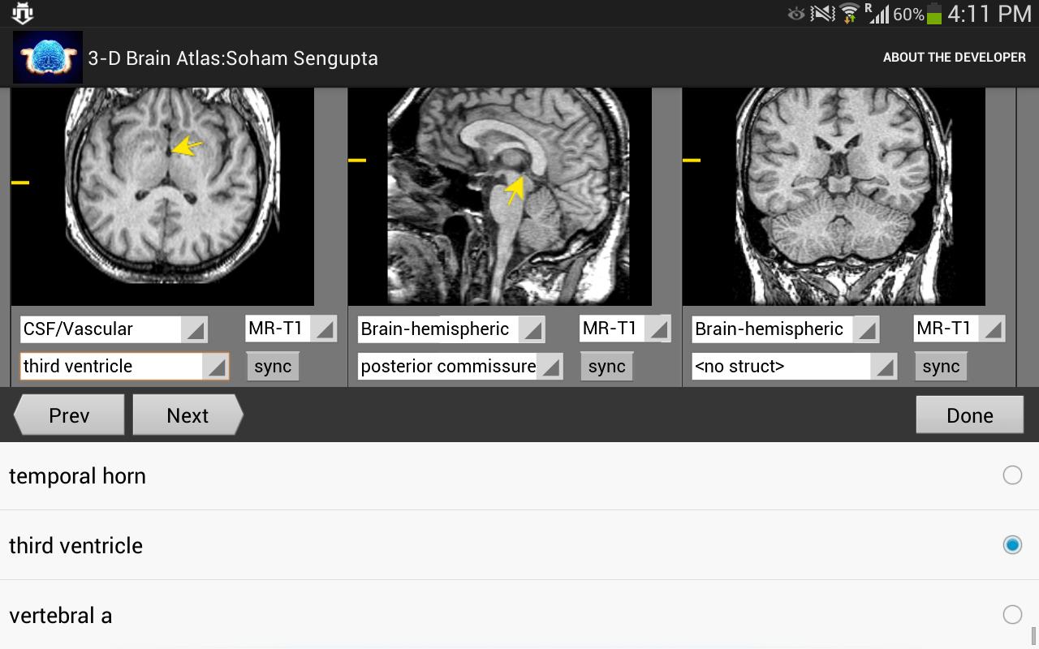The image size is (1039, 649).
Task: Open the <no struct> structure dropdown
Action: (x=795, y=367)
